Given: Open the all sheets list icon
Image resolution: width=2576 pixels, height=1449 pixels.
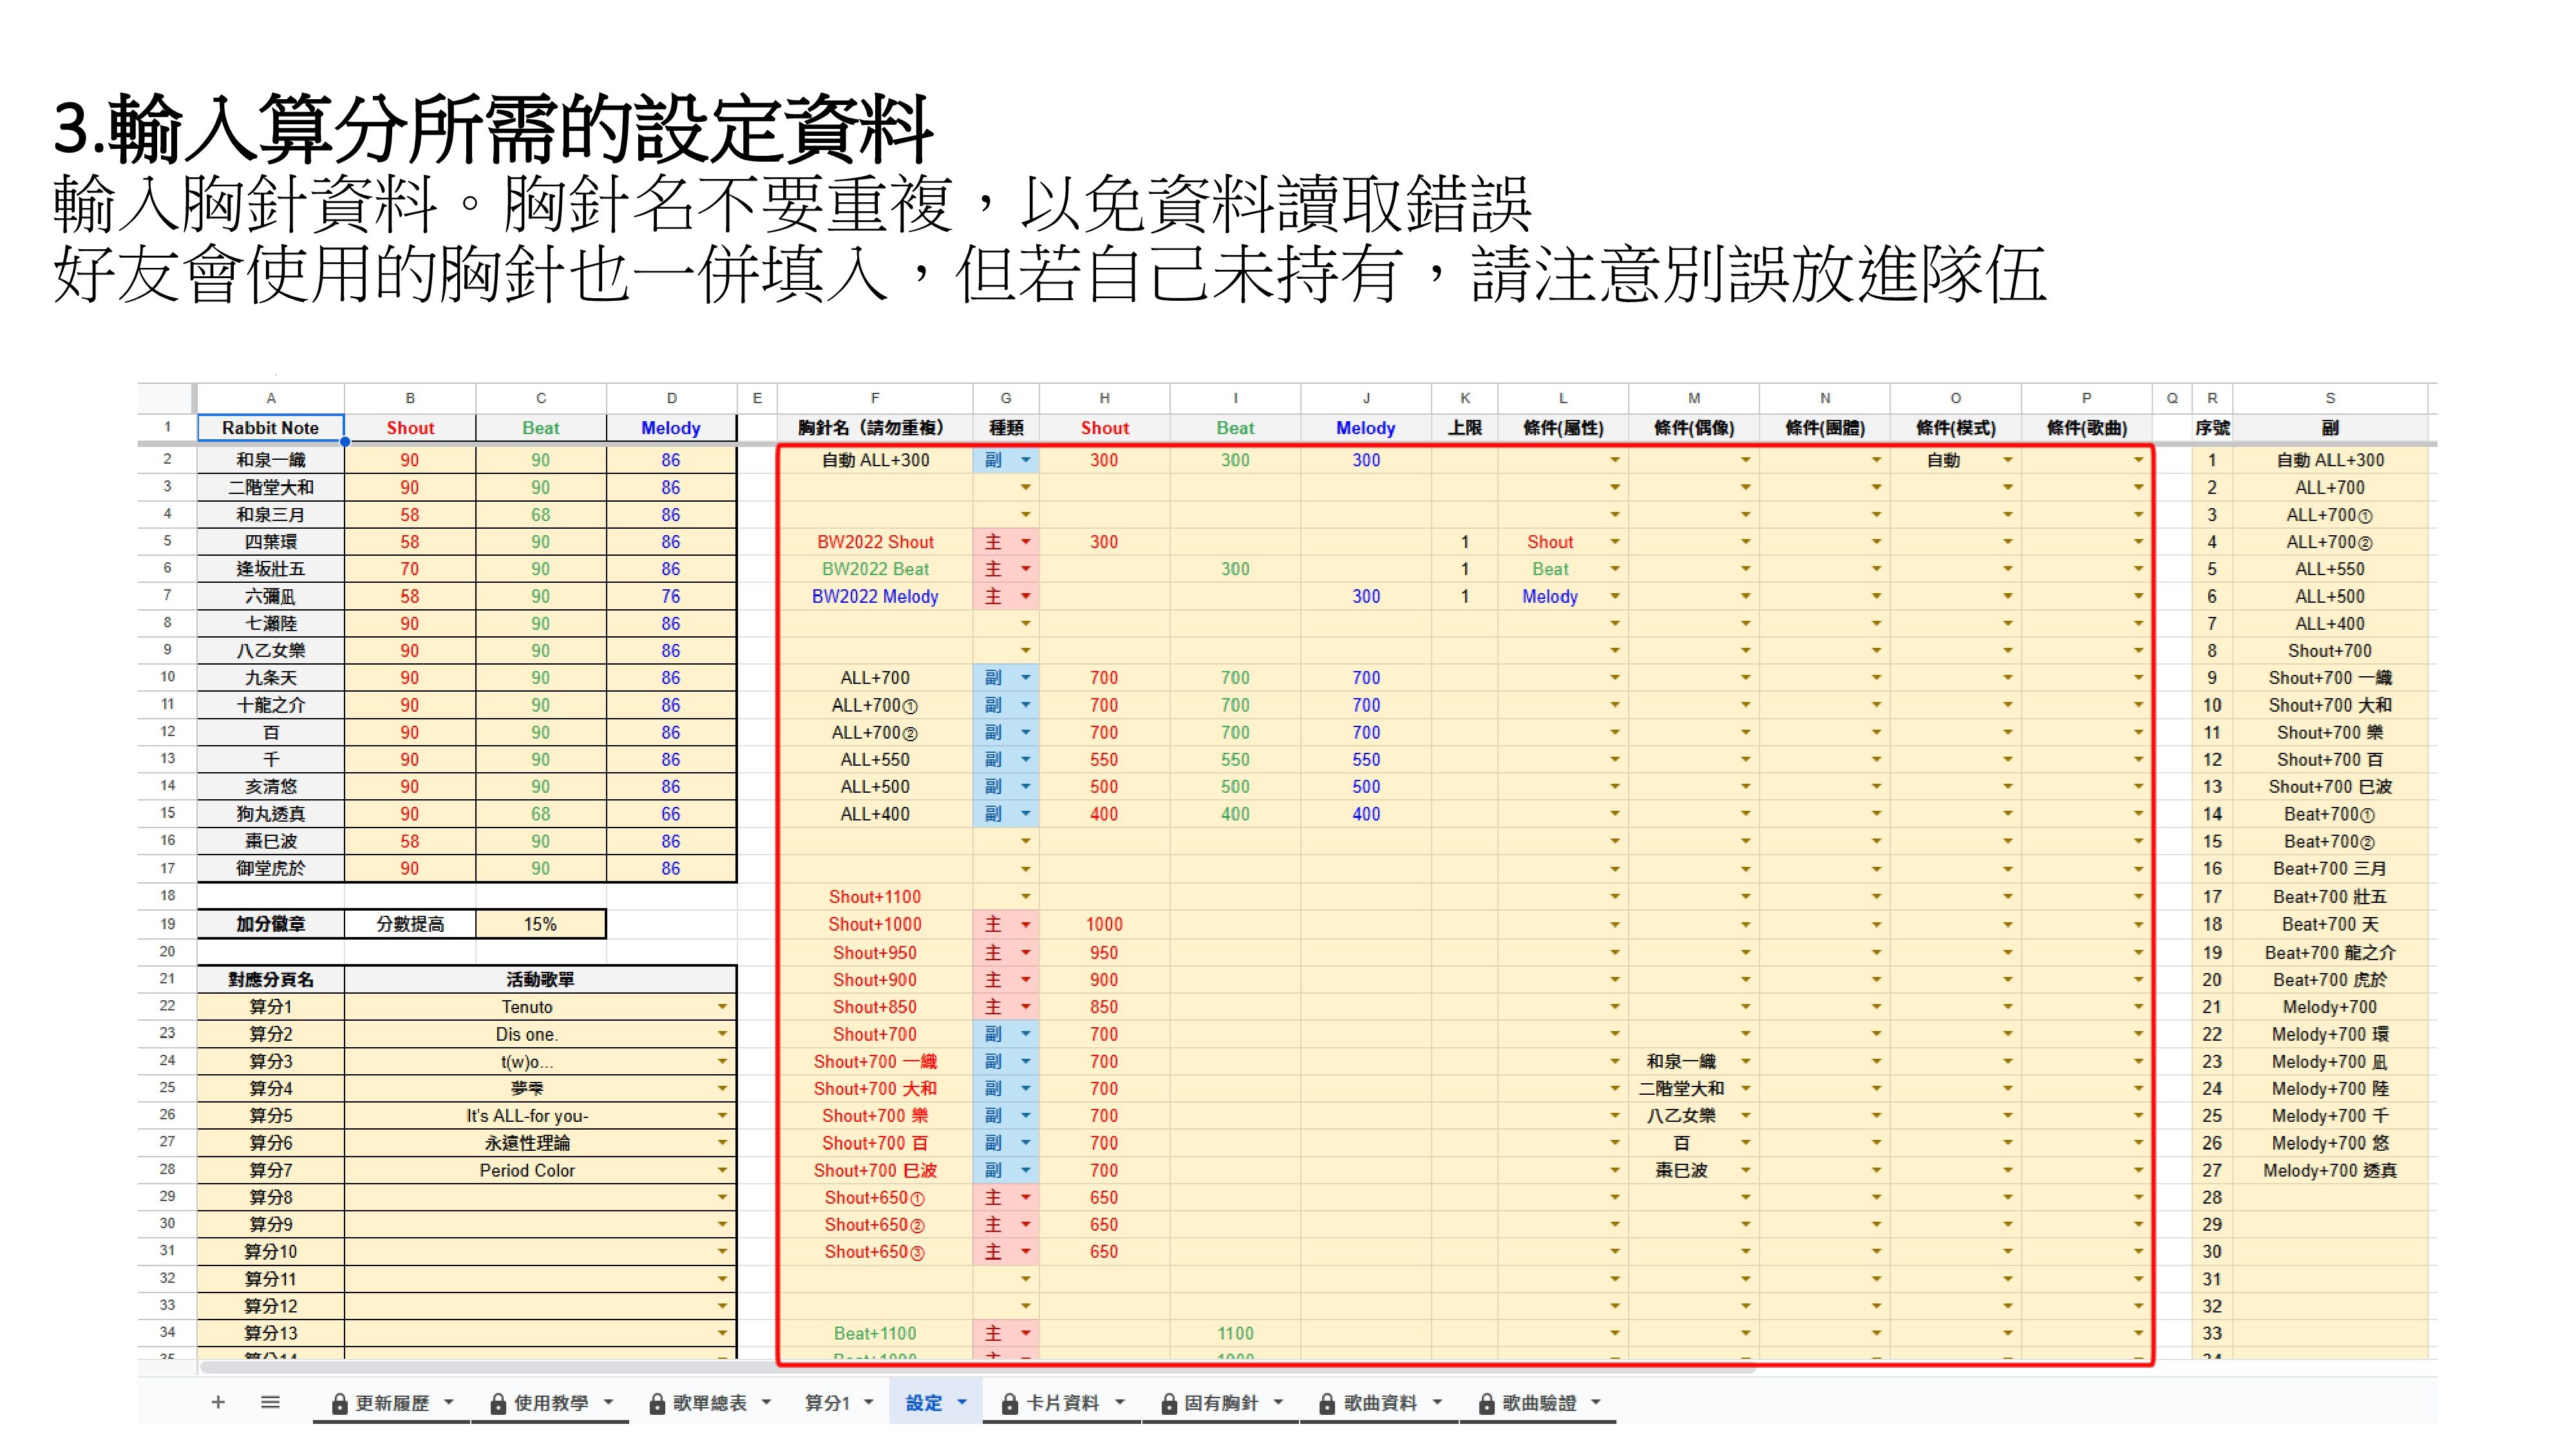Looking at the screenshot, I should [x=270, y=1402].
